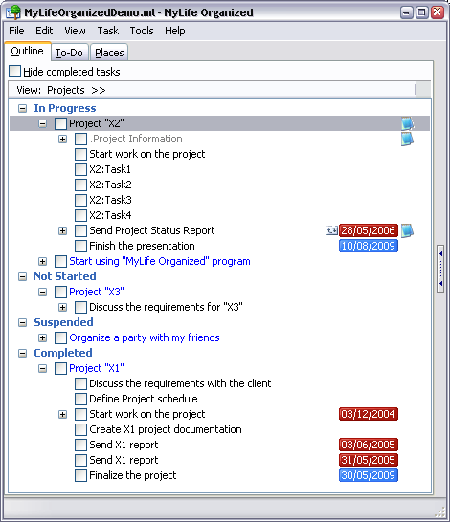
Task: Select the In Progress group heading
Action: click(65, 108)
